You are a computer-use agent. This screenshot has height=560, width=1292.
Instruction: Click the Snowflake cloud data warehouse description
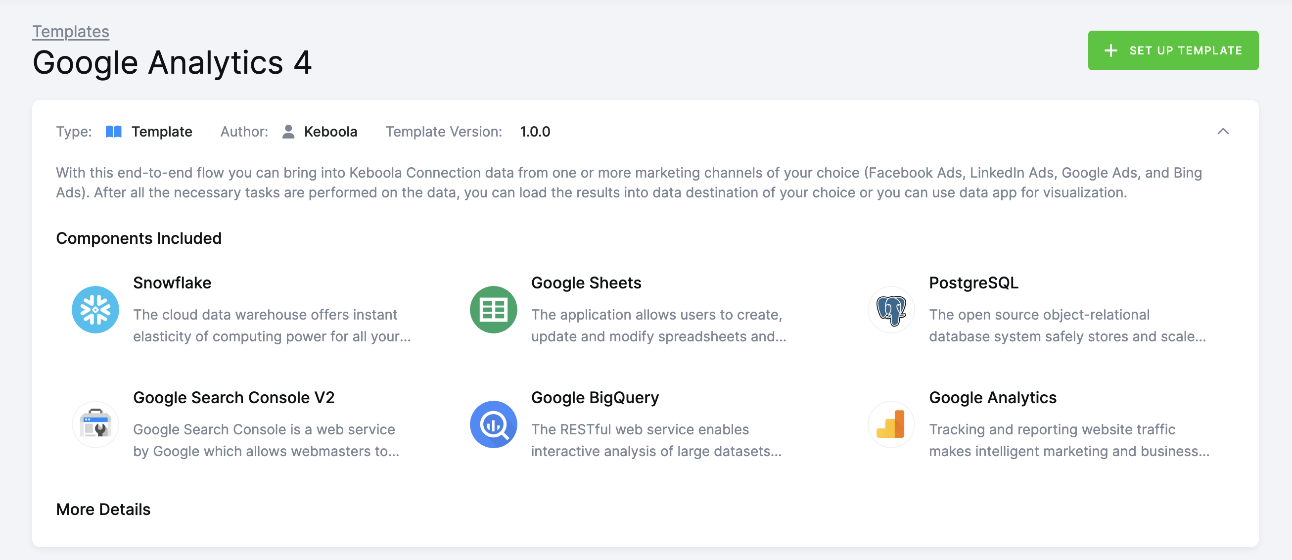point(272,325)
